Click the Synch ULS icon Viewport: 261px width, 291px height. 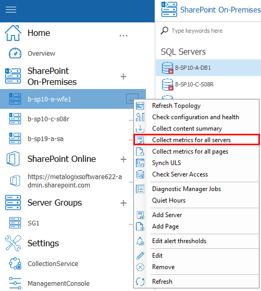click(140, 163)
